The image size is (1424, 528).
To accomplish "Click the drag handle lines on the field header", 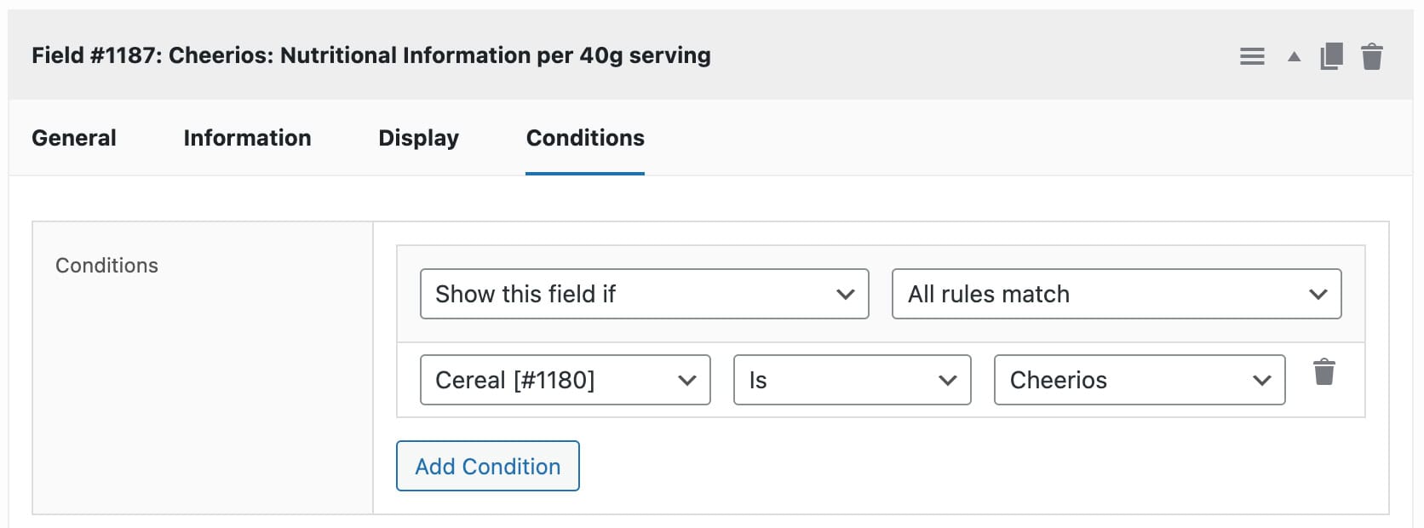I will coord(1252,55).
